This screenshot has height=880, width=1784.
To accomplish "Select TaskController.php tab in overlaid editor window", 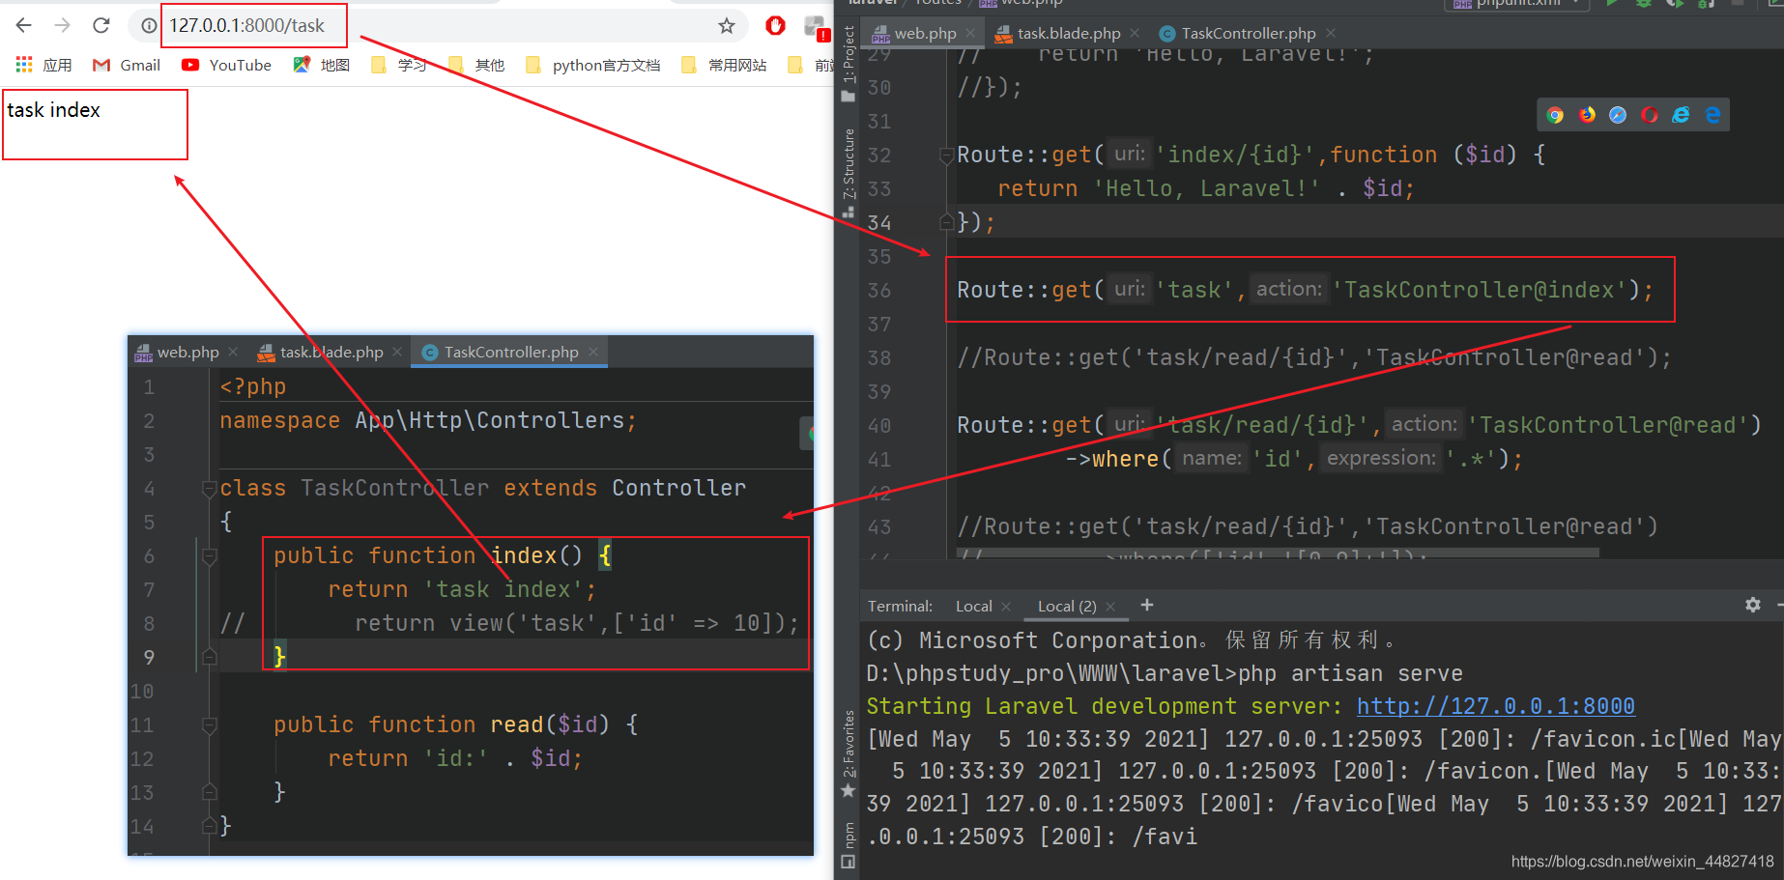I will pos(510,352).
